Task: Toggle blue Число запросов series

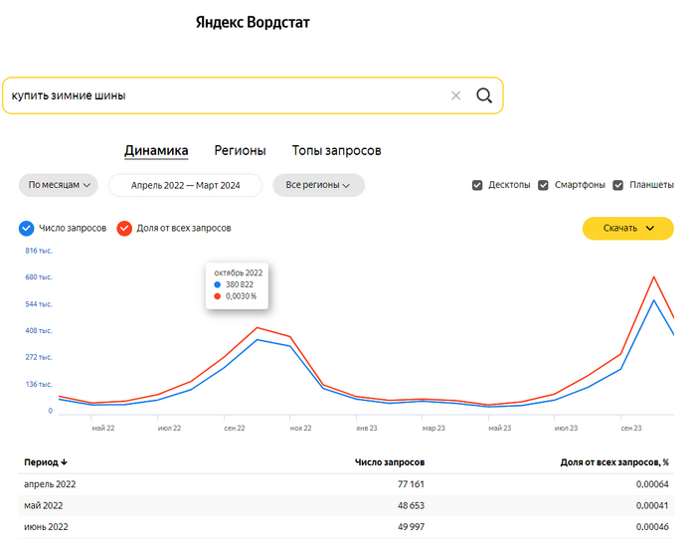Action: (x=27, y=228)
